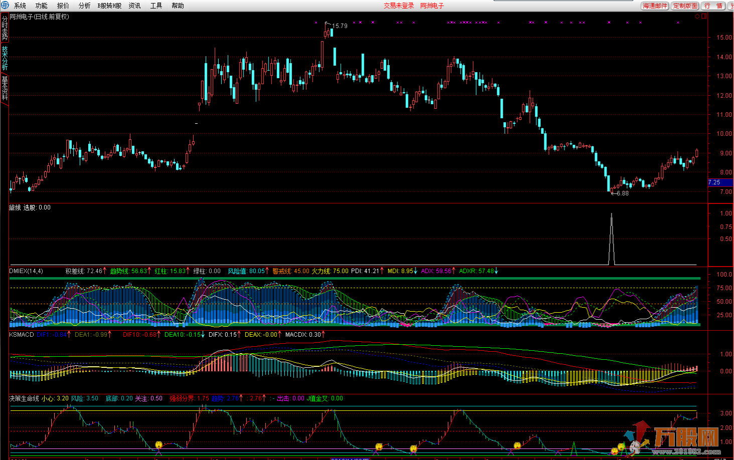The image size is (734, 460).
Task: Click the 小心: 3.20 value
Action: 55,398
